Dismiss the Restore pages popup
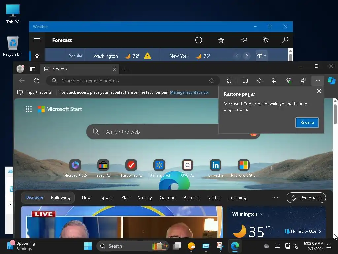Image resolution: width=338 pixels, height=254 pixels. 319,91
